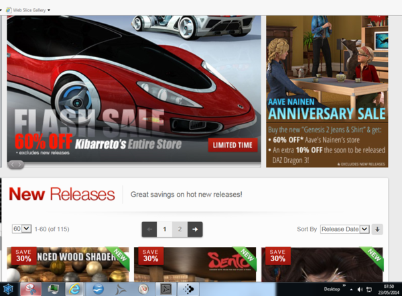This screenshot has height=296, width=402.
Task: Click the Flash Sale red car banner
Action: [134, 89]
